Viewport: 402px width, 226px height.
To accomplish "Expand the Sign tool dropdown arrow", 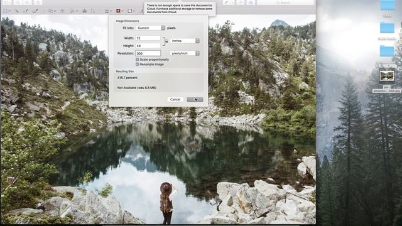I will 77,11.
